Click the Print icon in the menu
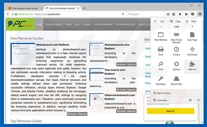Screen dimensions: 207x127 click(161, 49)
